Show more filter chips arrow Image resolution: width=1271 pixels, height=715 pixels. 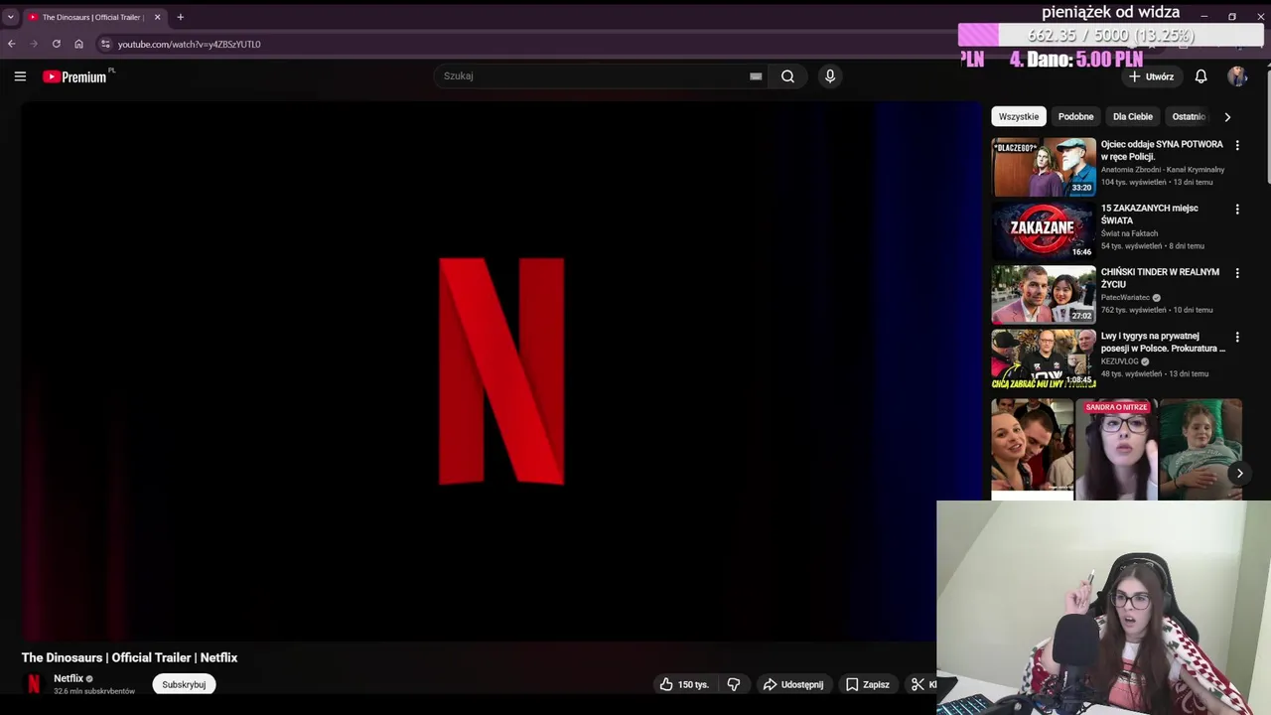(x=1227, y=116)
